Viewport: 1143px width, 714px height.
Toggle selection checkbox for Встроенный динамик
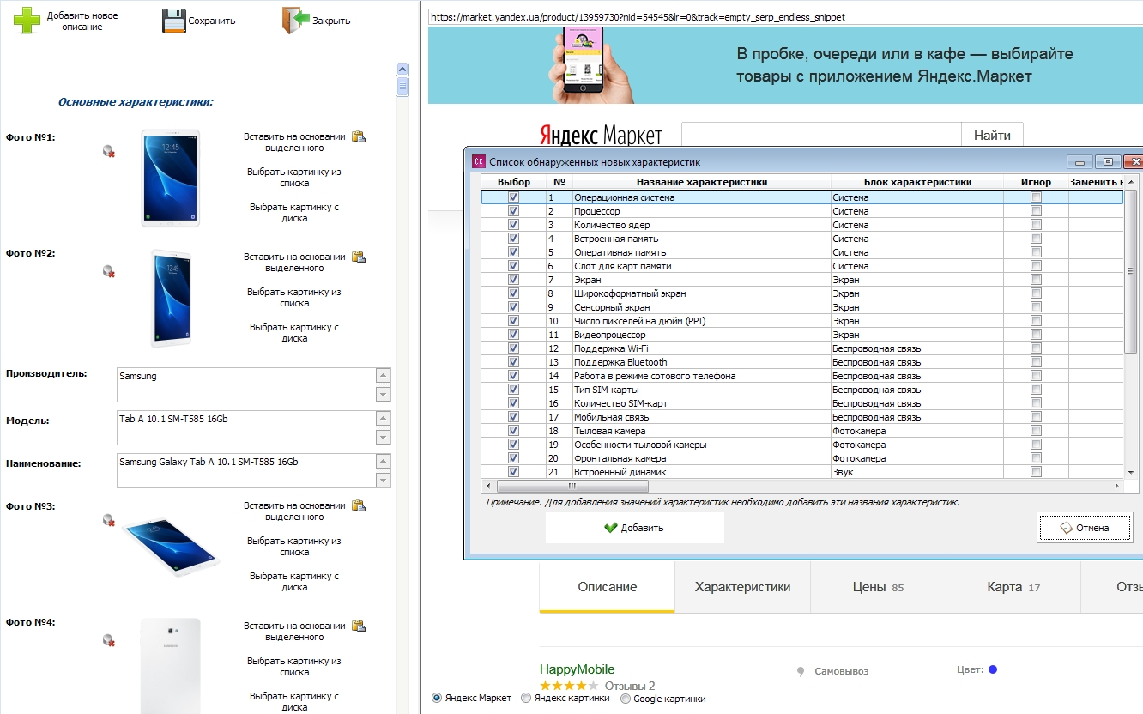tap(513, 472)
